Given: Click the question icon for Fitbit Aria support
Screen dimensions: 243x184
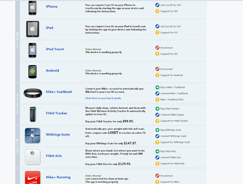Looking at the screenshot, I should tap(157, 164).
